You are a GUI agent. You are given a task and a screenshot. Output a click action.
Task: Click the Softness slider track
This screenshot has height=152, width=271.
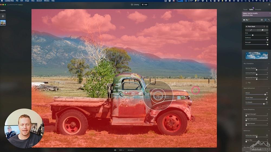coord(256,40)
